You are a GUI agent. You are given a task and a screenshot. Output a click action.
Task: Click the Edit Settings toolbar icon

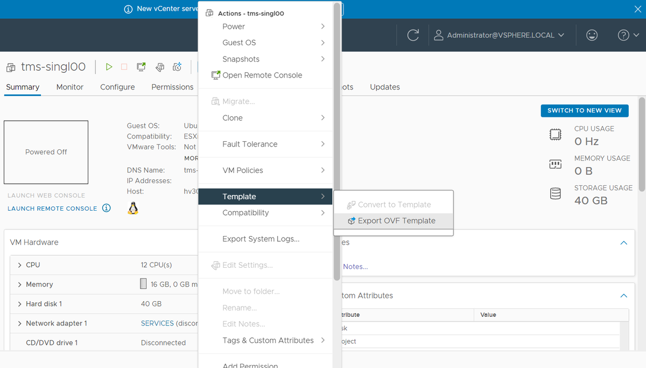pyautogui.click(x=160, y=67)
